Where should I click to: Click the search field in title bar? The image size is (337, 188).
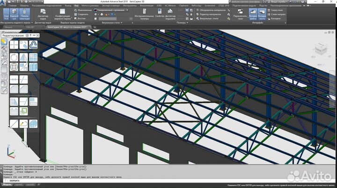coord(247,1)
